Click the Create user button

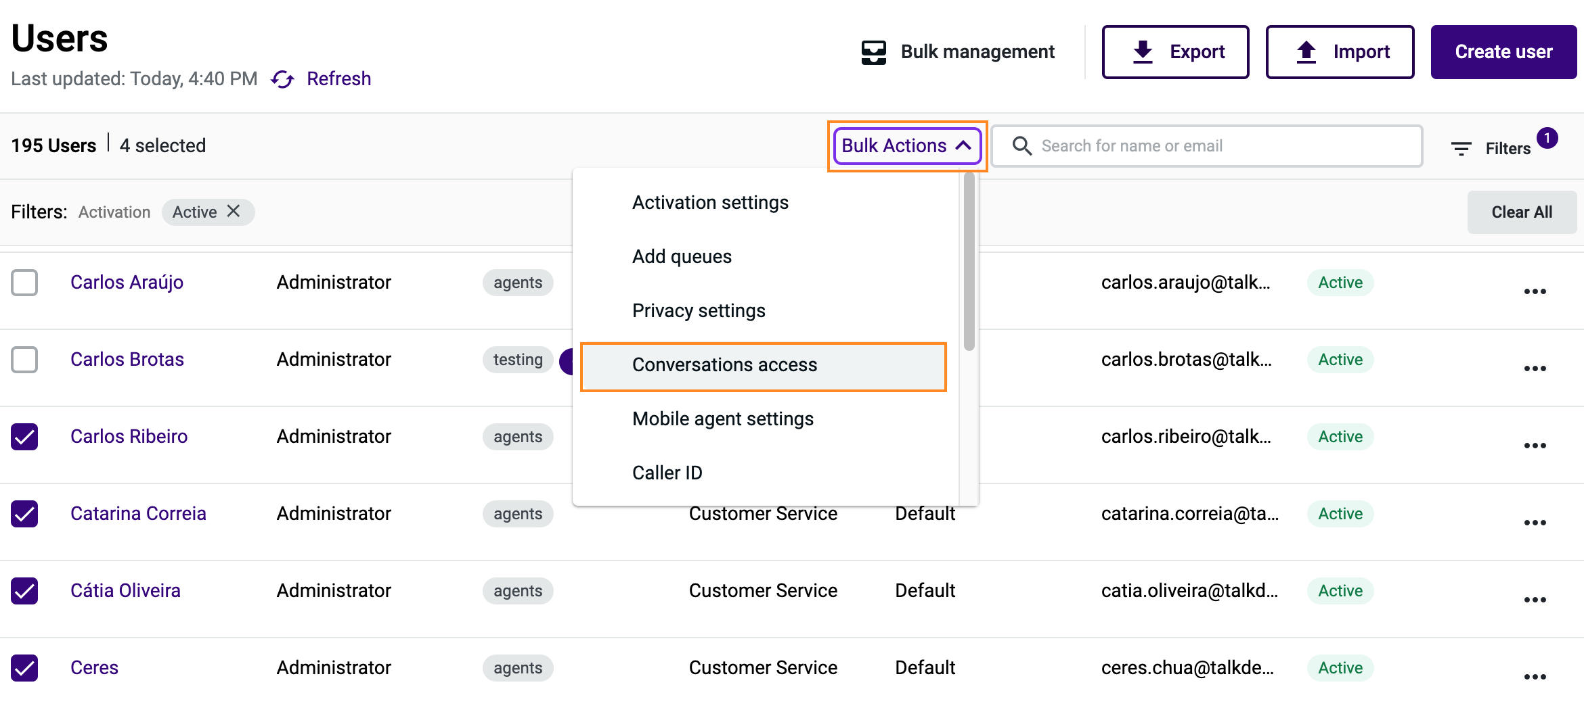1504,51
